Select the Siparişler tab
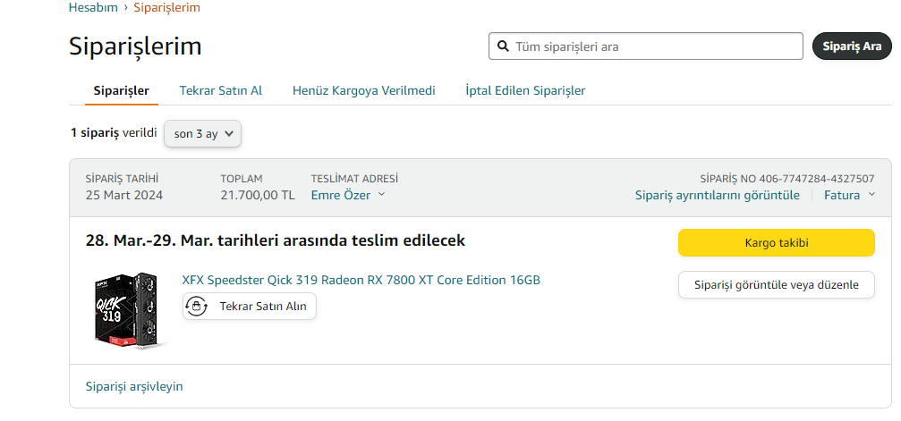This screenshot has height=421, width=901. click(122, 91)
